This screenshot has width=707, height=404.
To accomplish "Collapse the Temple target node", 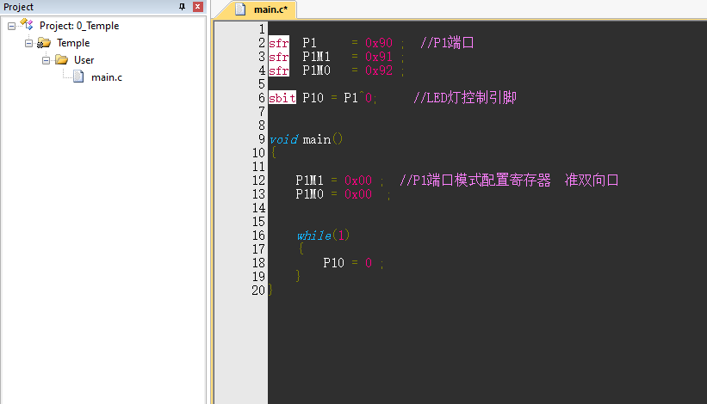I will (x=29, y=43).
